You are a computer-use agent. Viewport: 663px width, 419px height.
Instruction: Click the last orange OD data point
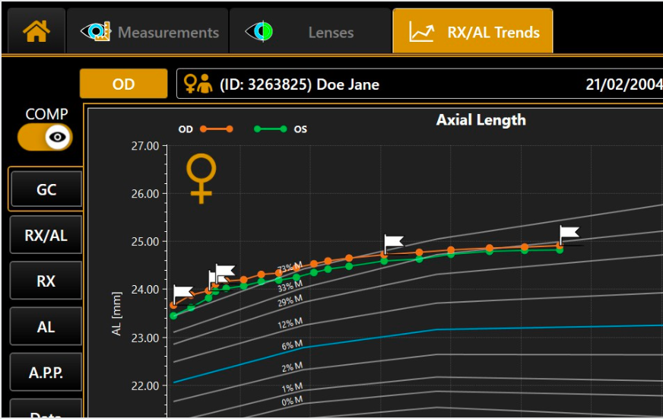click(560, 246)
